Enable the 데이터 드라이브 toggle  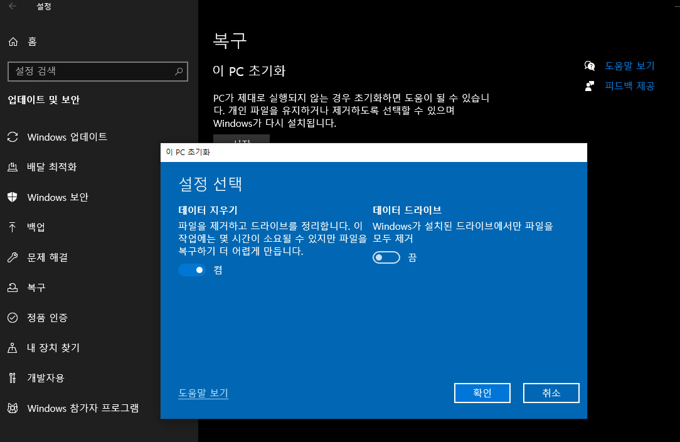coord(386,257)
